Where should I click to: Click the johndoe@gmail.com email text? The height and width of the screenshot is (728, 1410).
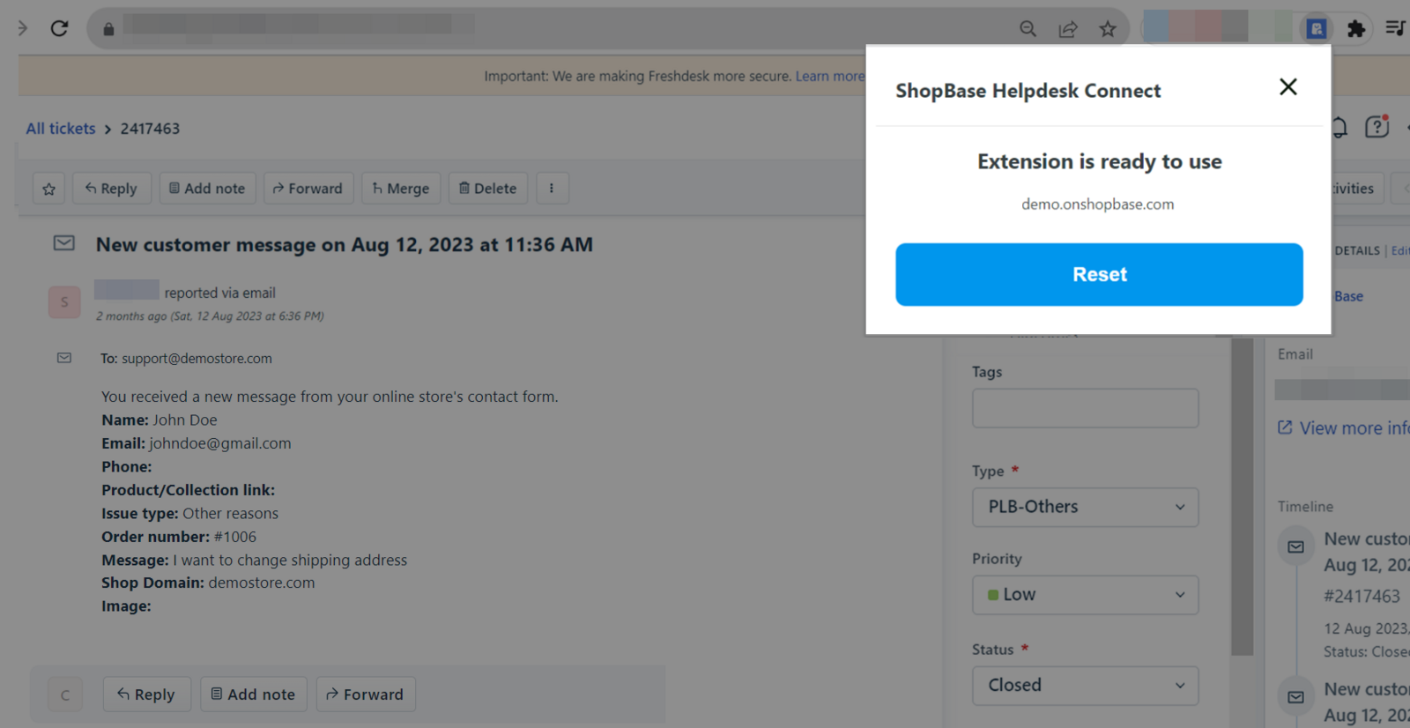coord(220,443)
